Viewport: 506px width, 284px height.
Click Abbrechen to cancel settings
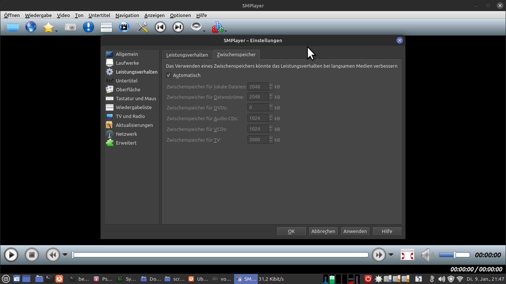323,231
